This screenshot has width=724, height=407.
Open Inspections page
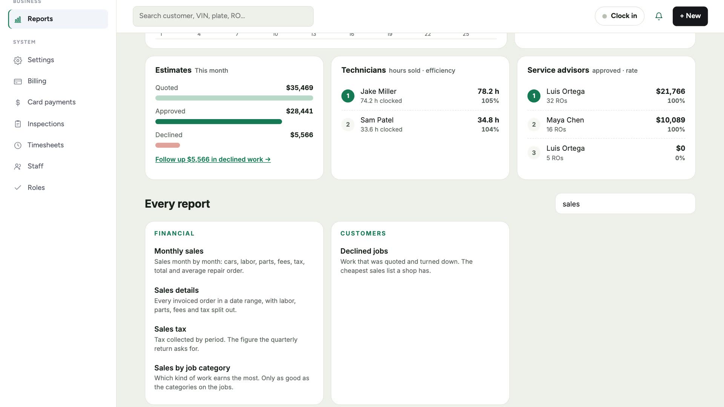click(x=58, y=124)
